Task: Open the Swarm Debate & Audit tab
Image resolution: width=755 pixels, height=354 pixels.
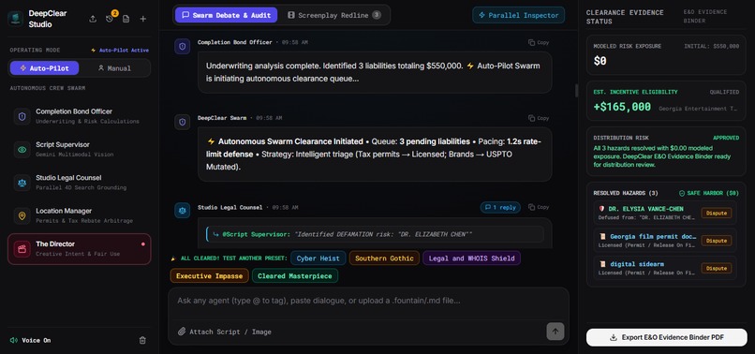Action: pos(226,15)
